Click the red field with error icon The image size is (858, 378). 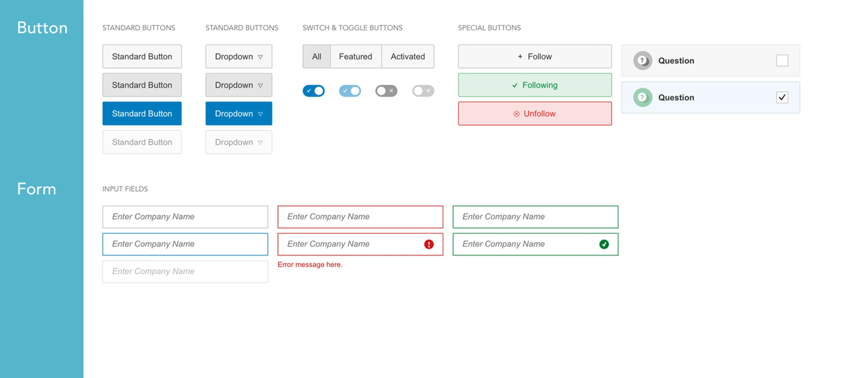[360, 244]
